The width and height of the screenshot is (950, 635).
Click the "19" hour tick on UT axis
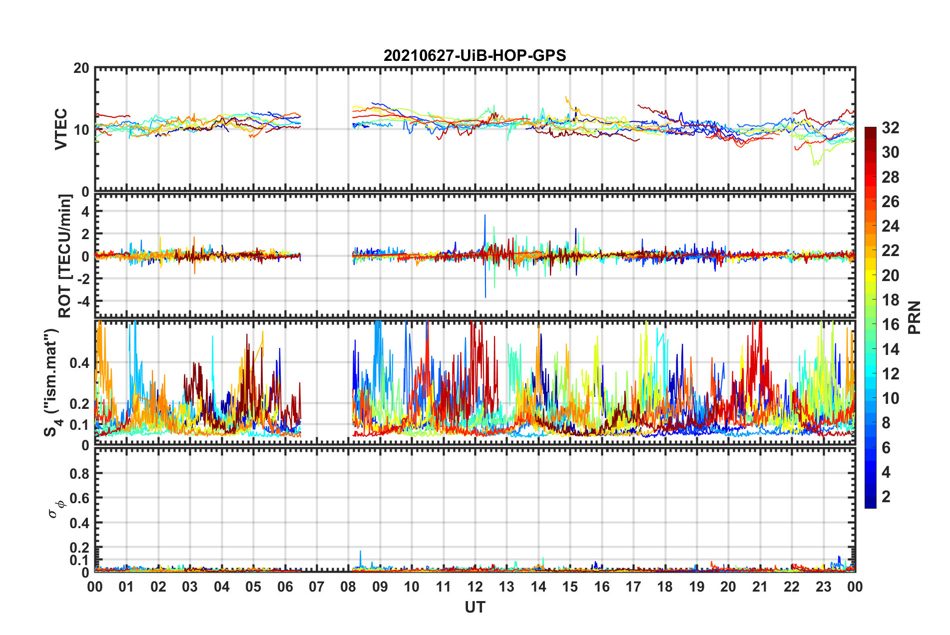point(697,587)
